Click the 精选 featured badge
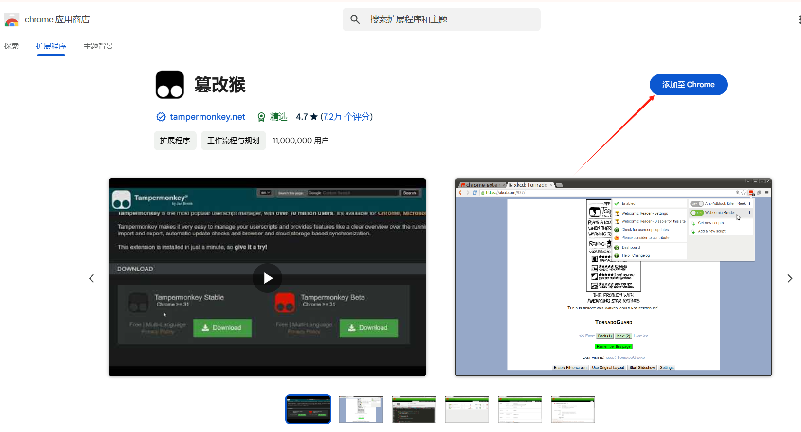801x432 pixels. click(272, 117)
